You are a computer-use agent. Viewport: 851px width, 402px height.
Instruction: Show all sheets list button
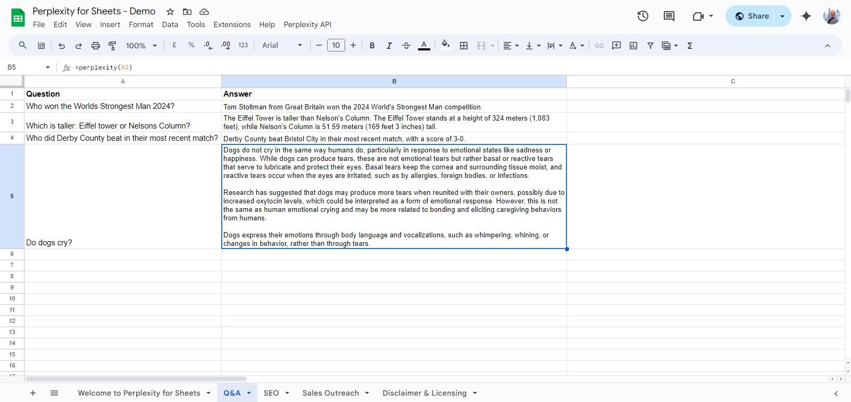point(54,393)
